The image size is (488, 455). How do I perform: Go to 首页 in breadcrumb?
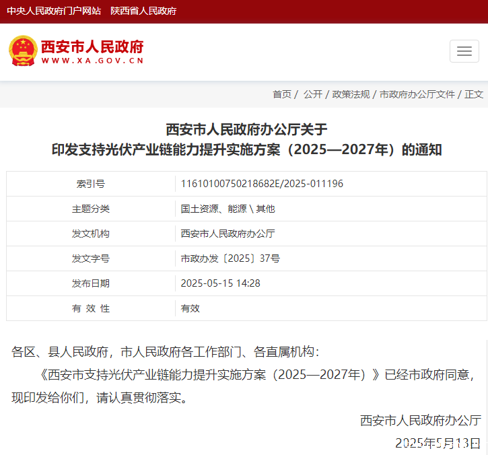pyautogui.click(x=281, y=94)
